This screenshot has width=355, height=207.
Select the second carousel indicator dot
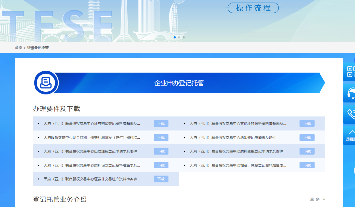[x=179, y=37]
